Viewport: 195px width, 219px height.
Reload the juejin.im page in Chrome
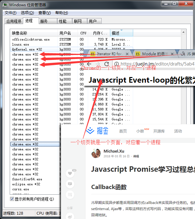tap(107, 64)
